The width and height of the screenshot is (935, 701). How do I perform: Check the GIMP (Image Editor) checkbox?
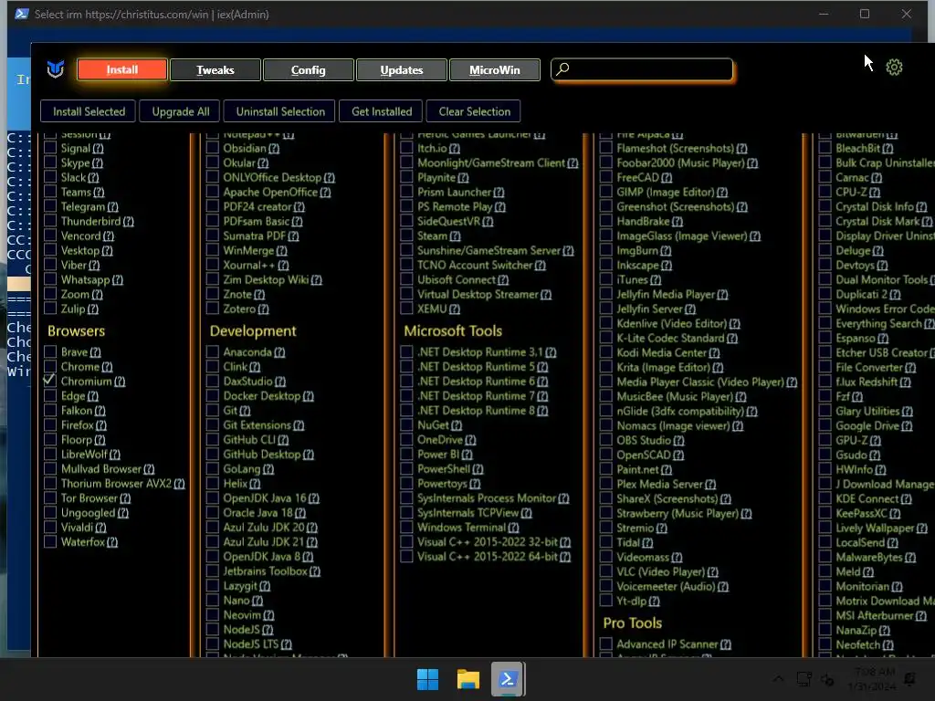pos(606,192)
